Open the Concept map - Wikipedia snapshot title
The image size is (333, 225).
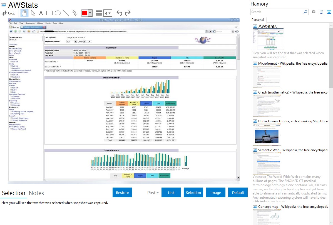[293, 207]
